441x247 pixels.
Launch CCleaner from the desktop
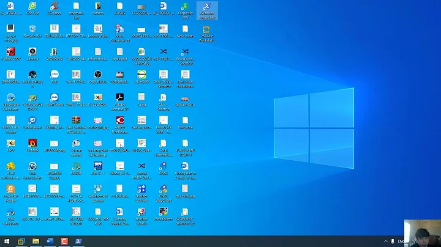[55, 9]
